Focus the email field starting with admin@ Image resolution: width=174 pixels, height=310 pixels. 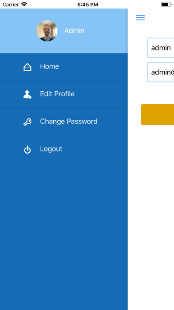(x=160, y=72)
